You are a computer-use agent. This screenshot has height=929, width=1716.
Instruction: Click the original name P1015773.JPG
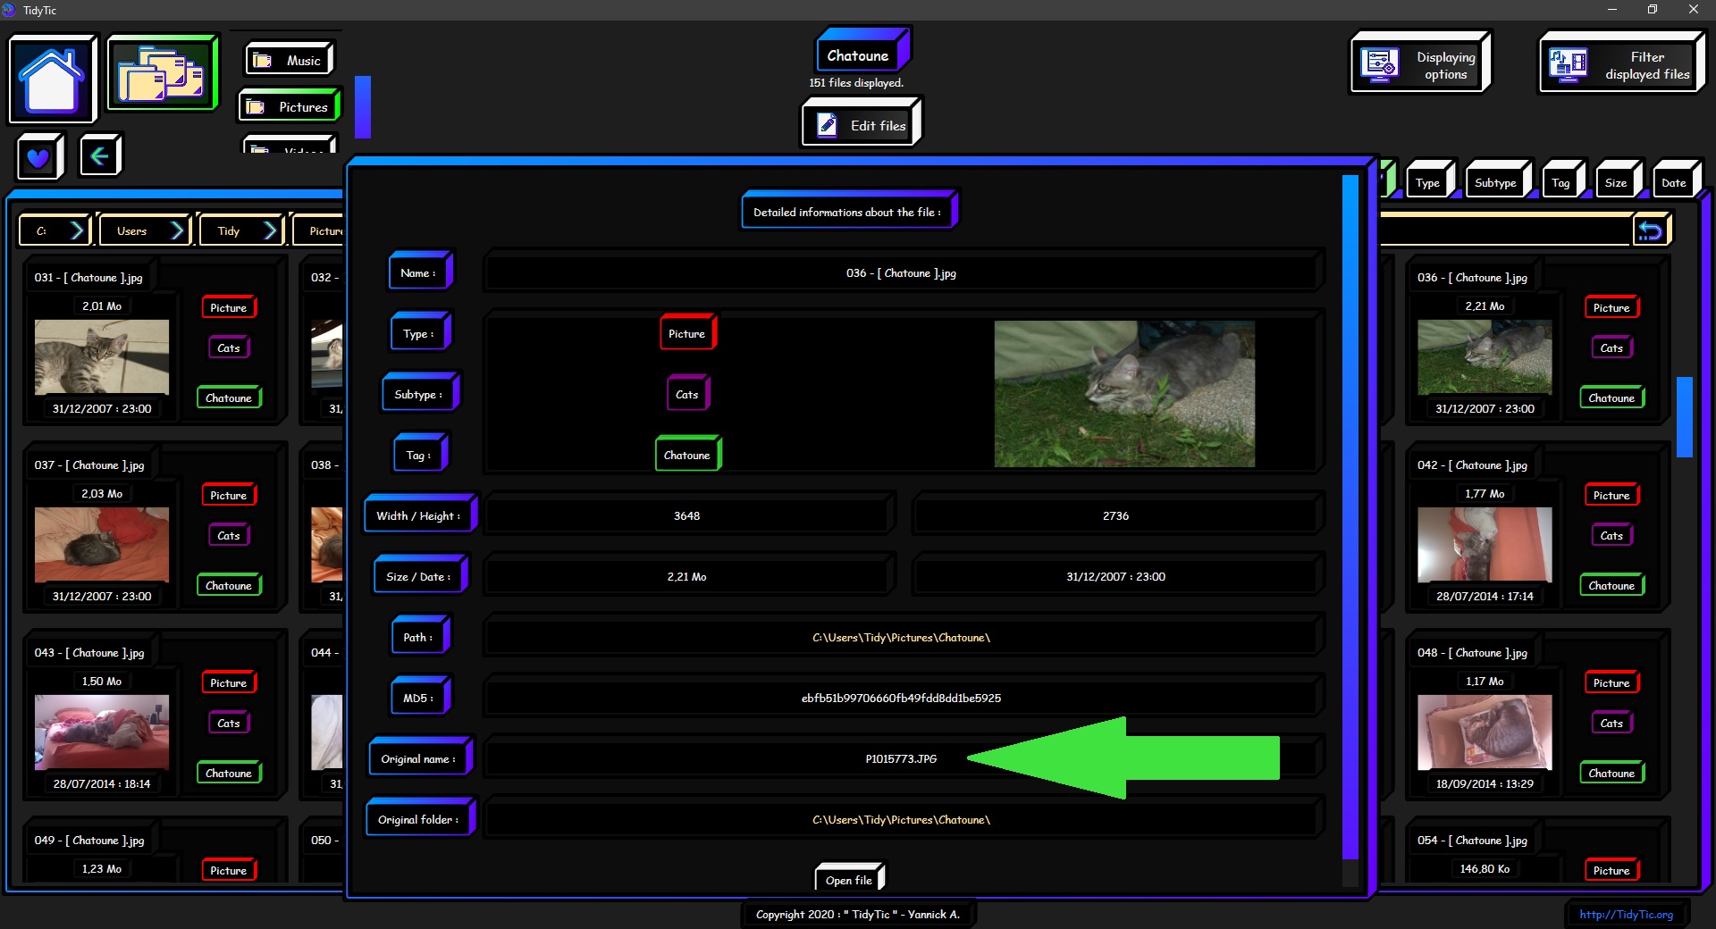click(x=901, y=758)
